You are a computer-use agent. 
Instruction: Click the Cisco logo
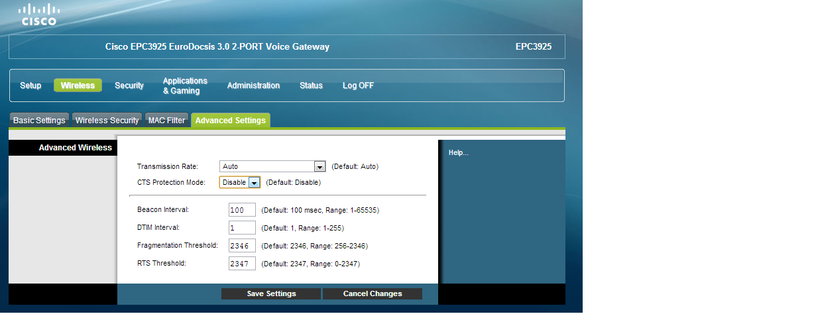point(38,15)
